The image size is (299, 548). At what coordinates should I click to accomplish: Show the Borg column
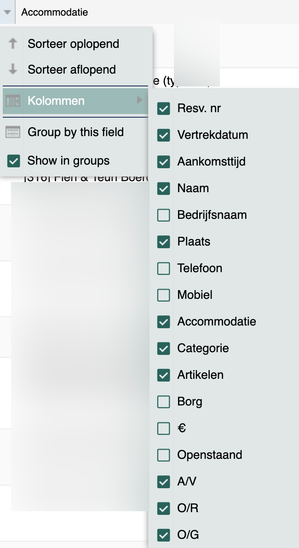tap(164, 401)
